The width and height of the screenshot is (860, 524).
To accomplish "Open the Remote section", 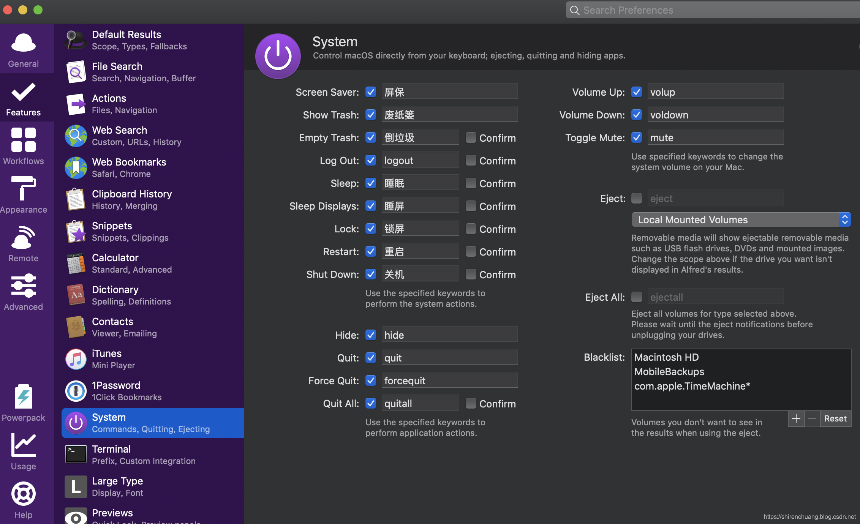I will [23, 244].
